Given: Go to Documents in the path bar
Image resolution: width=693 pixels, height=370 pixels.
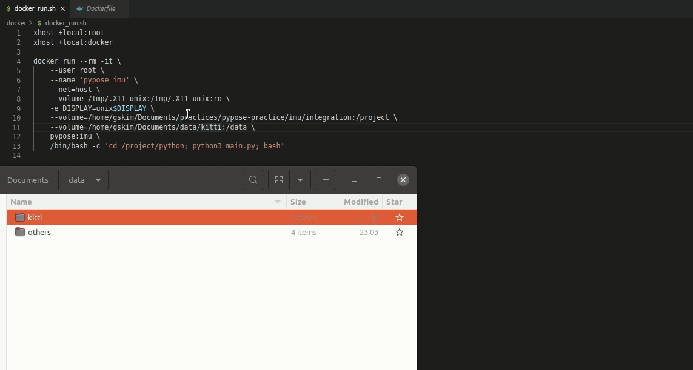Looking at the screenshot, I should tap(28, 180).
